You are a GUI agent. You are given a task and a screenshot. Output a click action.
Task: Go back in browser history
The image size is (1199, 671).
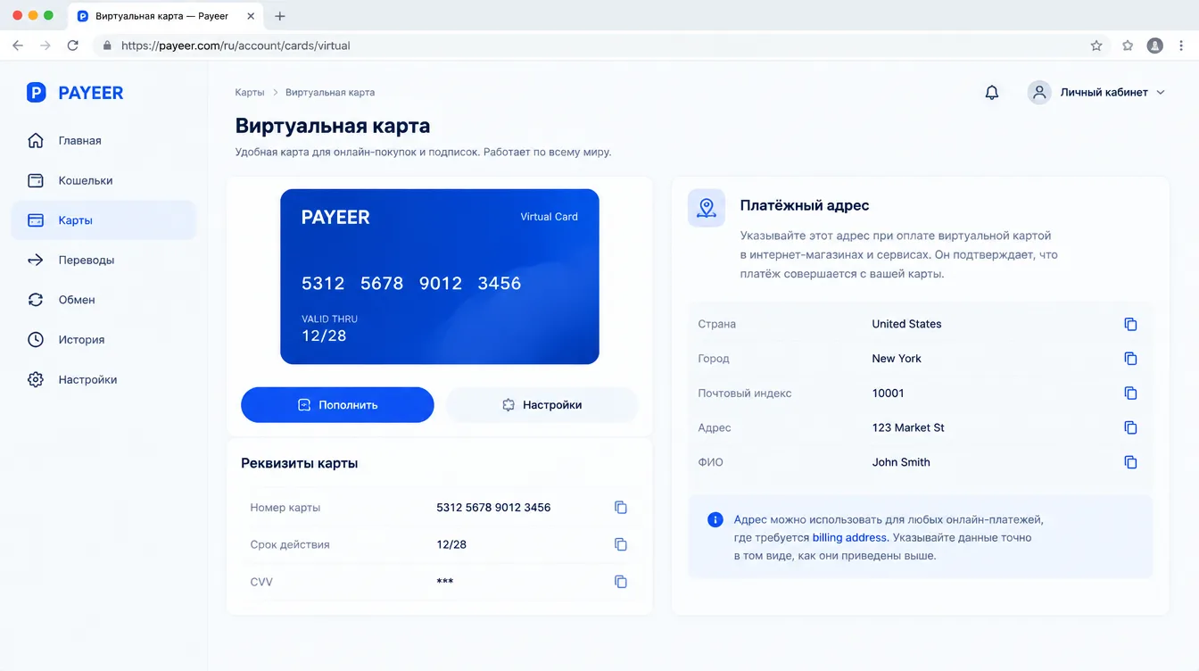18,46
